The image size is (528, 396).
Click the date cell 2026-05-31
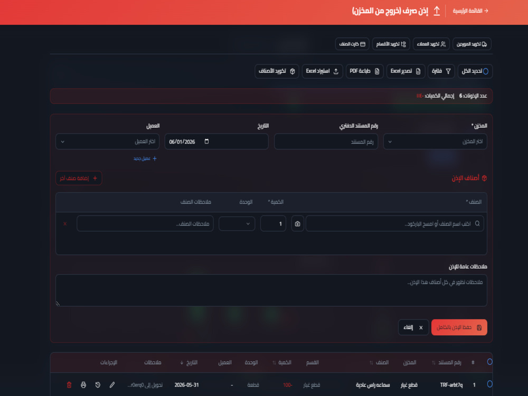click(186, 385)
